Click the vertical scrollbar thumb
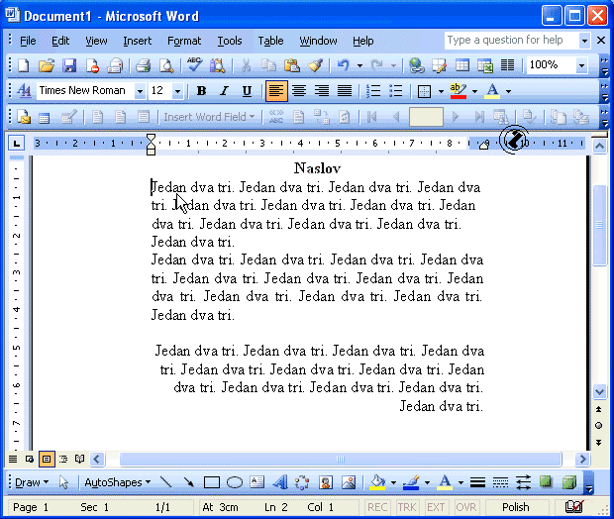This screenshot has height=519, width=614. click(x=599, y=225)
